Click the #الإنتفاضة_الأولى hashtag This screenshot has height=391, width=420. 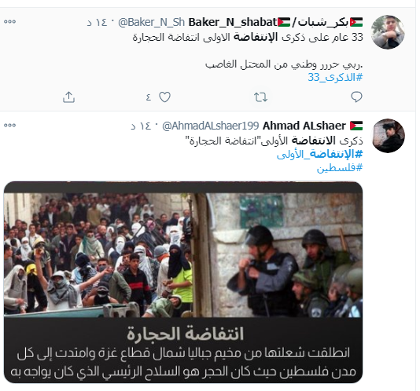[319, 154]
